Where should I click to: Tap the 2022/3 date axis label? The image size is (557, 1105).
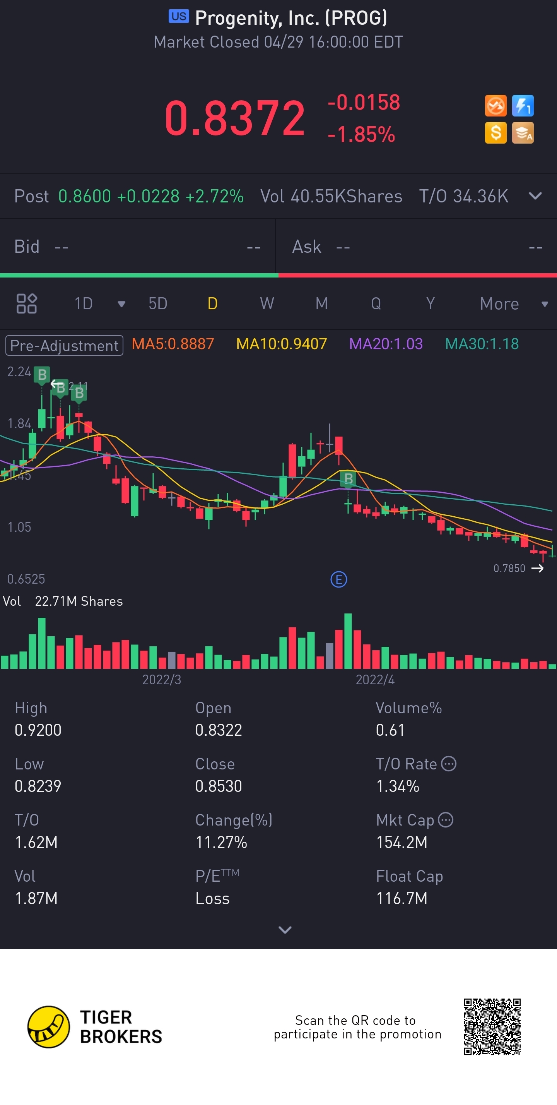[x=161, y=680]
